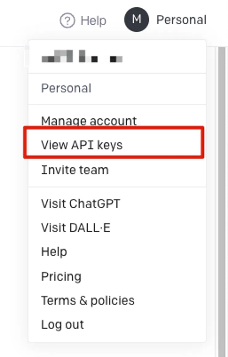Screen dimensions: 228x357
Task: Collapse the Personal account dropdown in the header
Action: (x=181, y=20)
